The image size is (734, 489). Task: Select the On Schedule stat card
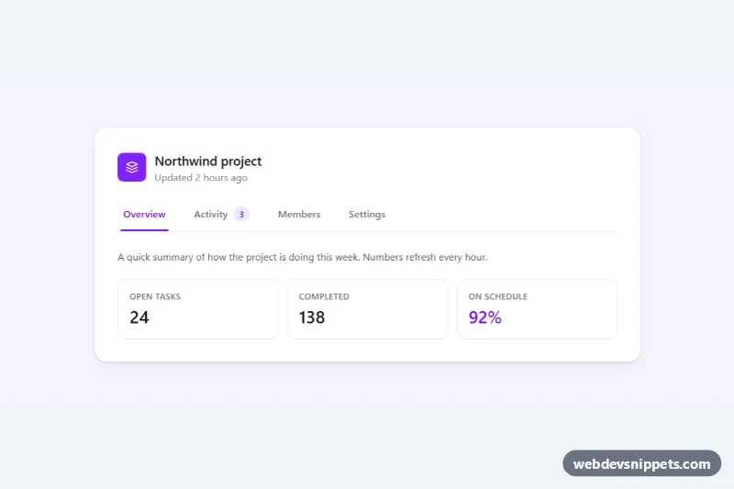point(537,309)
